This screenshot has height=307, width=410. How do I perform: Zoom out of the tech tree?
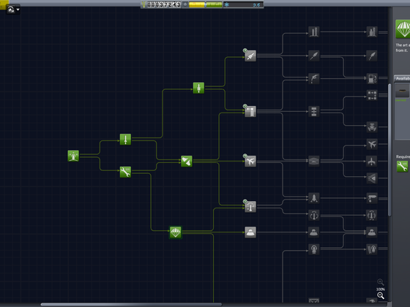(x=381, y=295)
